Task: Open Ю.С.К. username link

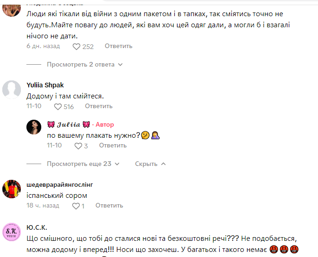Action: tap(37, 227)
